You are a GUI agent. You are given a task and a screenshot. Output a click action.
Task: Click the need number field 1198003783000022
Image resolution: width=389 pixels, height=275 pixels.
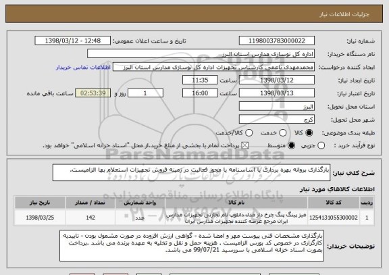[277, 41]
